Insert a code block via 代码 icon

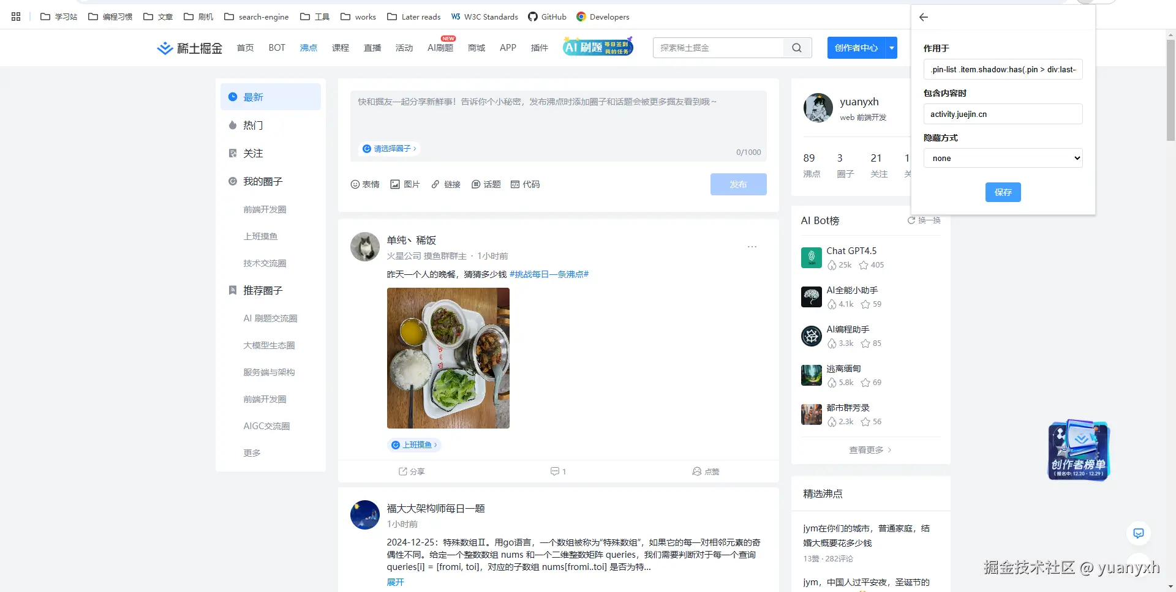525,184
